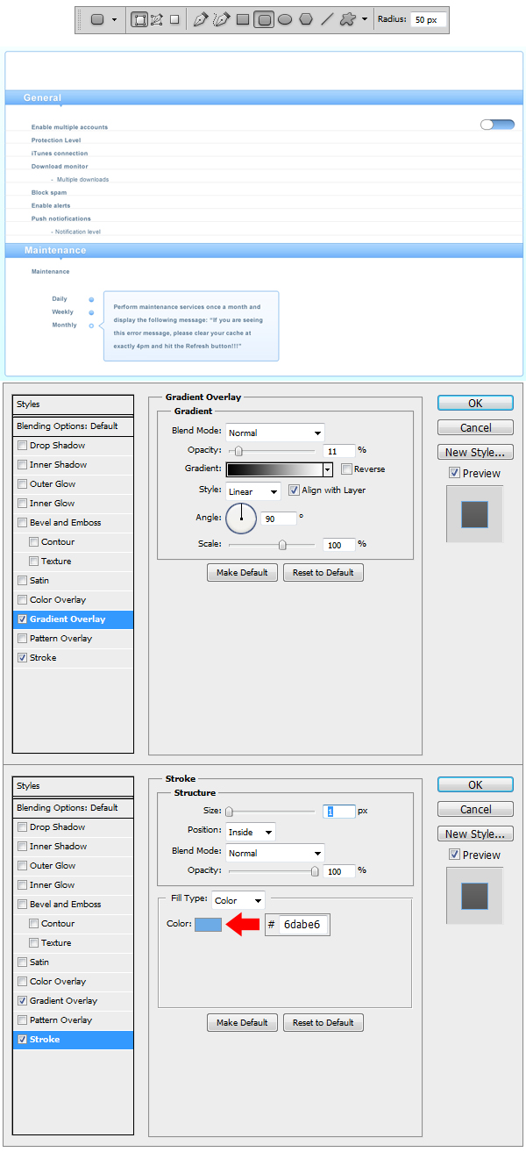Click the Radius input field

[x=428, y=19]
